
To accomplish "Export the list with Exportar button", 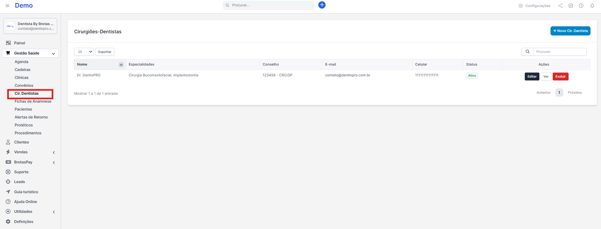I will (105, 52).
